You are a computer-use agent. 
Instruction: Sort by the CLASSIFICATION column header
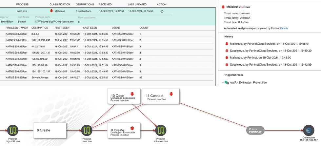tap(60, 4)
